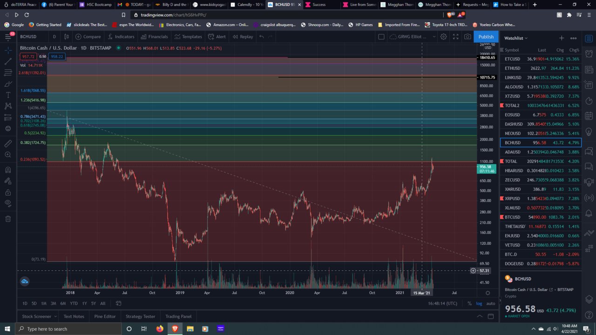Change the D timeframe interval selector
The image size is (596, 335).
(54, 37)
